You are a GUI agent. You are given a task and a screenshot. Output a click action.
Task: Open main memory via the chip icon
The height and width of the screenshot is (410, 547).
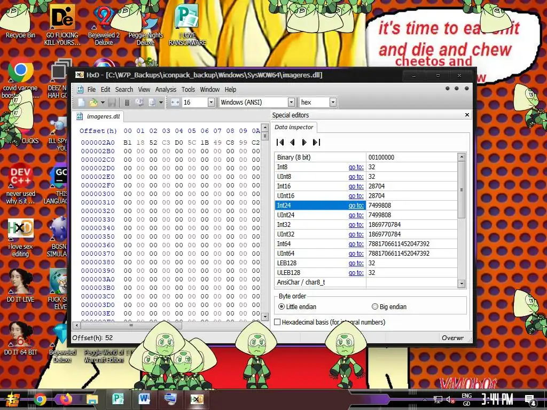(127, 102)
